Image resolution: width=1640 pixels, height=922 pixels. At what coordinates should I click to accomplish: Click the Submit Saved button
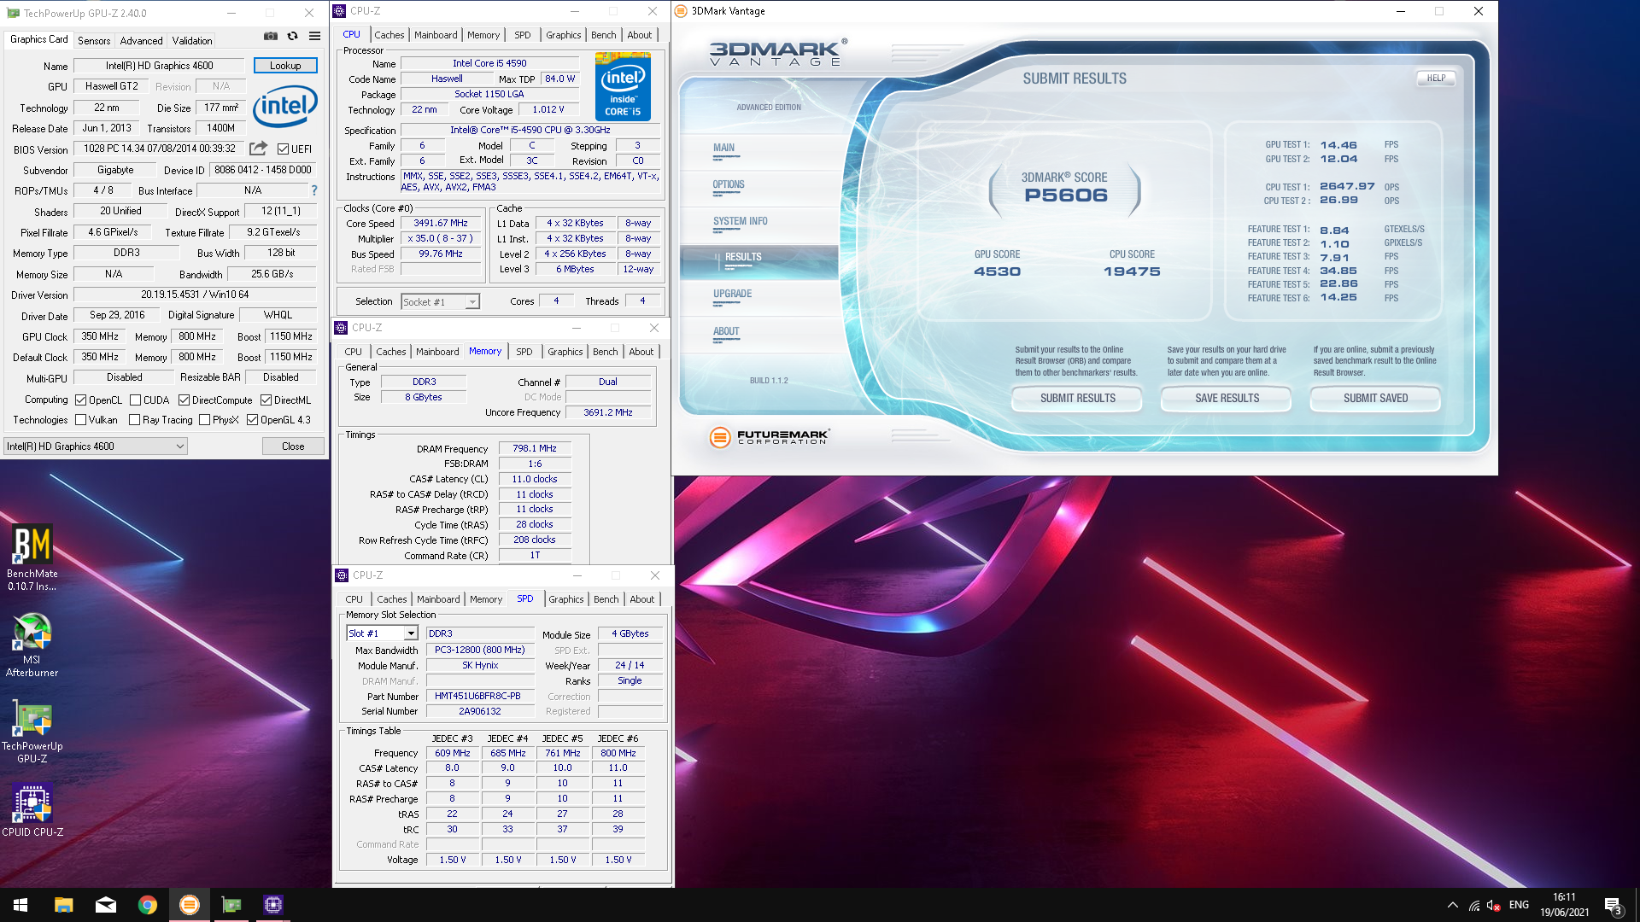coord(1375,398)
